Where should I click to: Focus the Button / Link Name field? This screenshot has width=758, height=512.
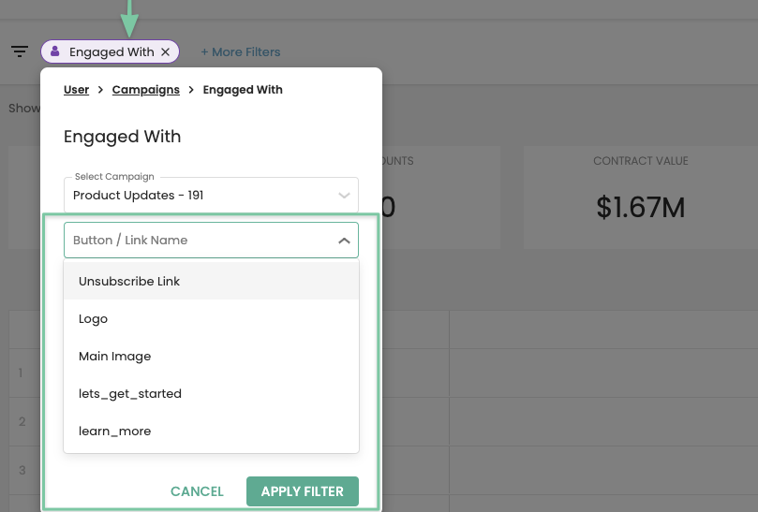coord(211,240)
